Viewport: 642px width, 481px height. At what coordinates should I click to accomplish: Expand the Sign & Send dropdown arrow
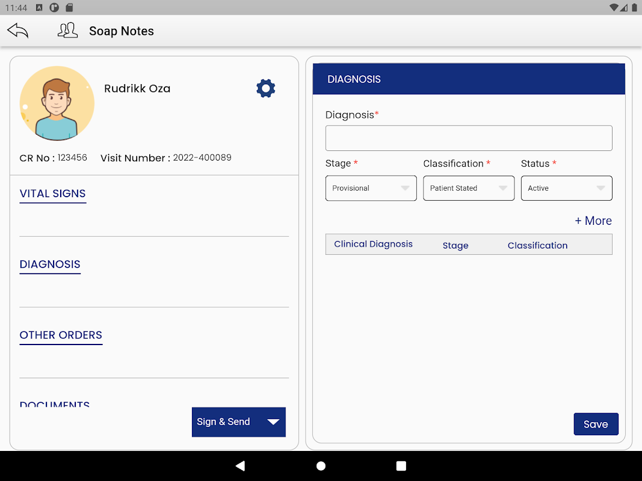(x=273, y=422)
